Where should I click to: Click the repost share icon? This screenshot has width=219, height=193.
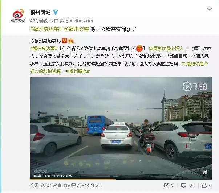[x=166, y=185]
